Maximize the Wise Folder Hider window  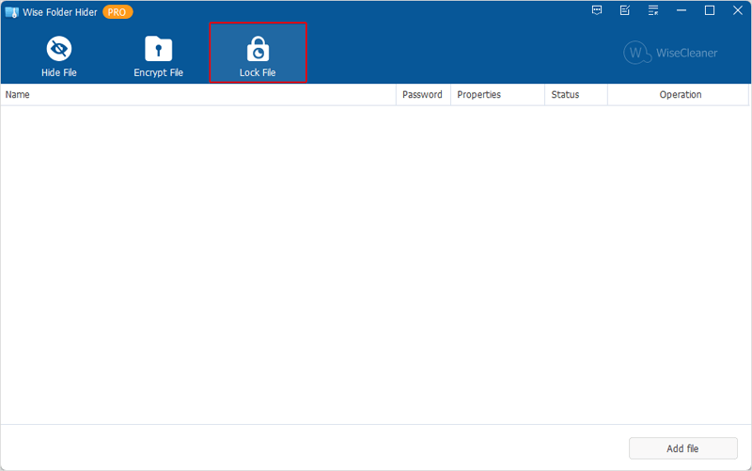[710, 10]
